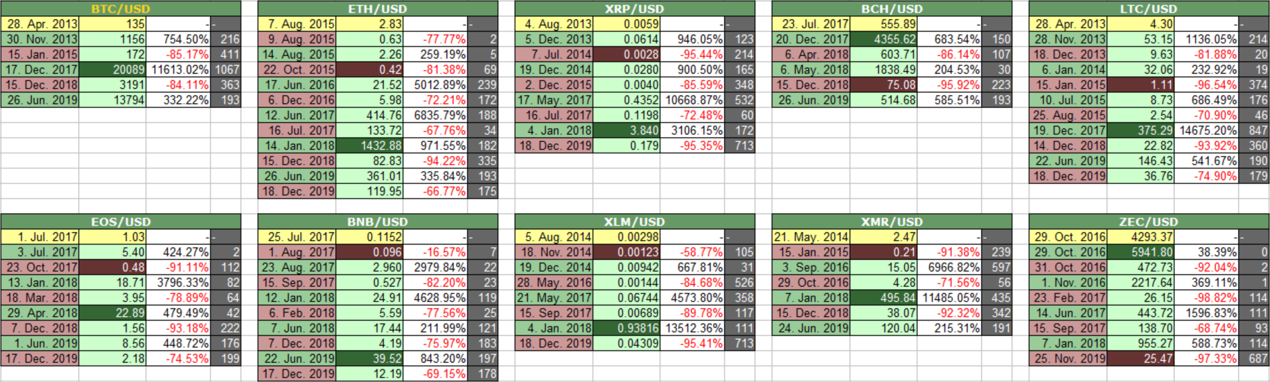The width and height of the screenshot is (1270, 382).
Task: Click the XRP start price 0.0059
Action: pyautogui.click(x=626, y=24)
